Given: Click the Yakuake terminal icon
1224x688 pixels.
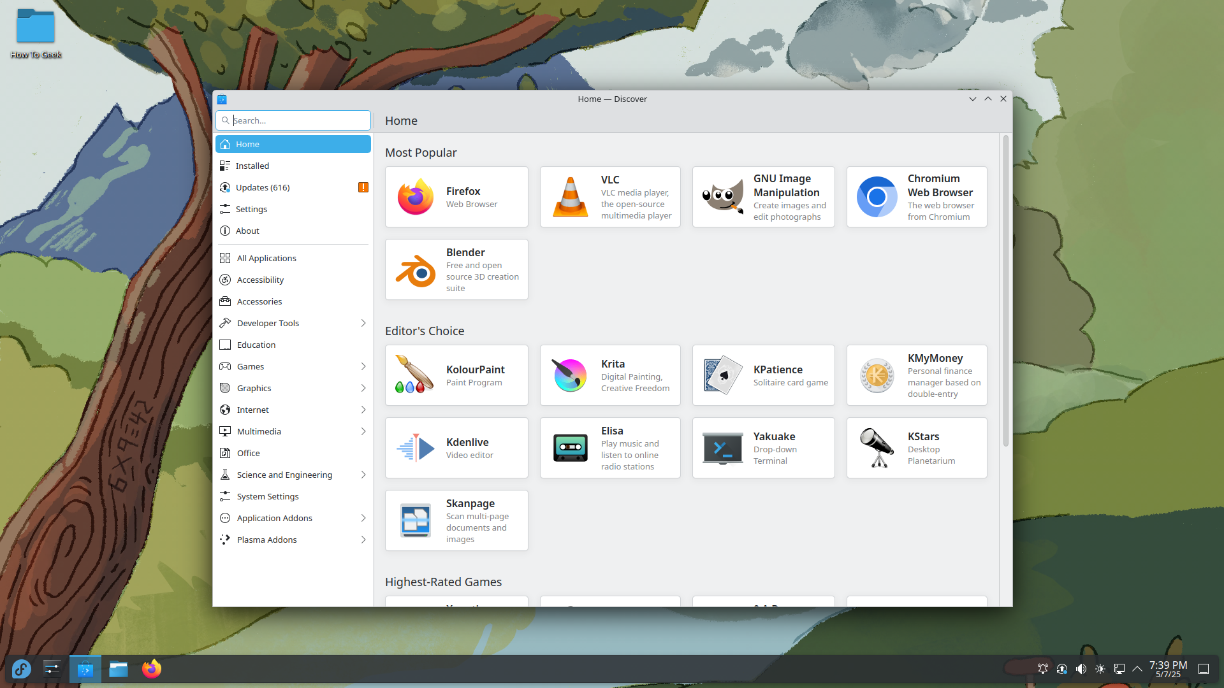Looking at the screenshot, I should click(x=723, y=448).
